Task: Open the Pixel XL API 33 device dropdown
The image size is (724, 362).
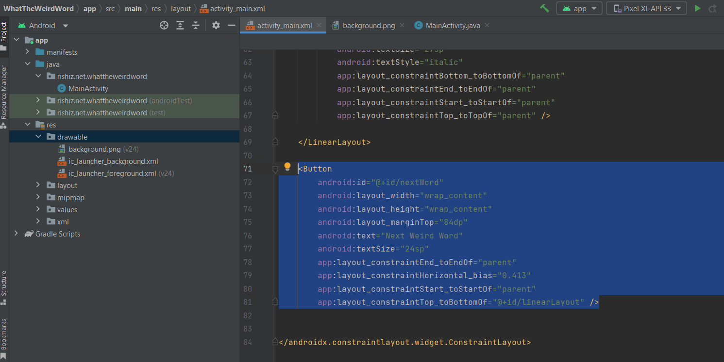Action: tap(646, 8)
